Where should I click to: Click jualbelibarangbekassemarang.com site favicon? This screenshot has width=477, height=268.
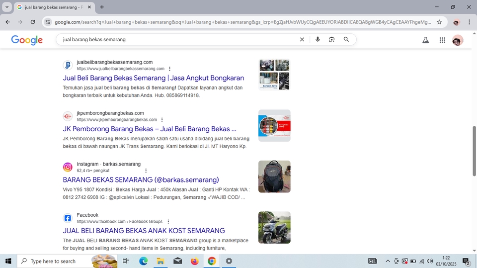[x=68, y=65]
